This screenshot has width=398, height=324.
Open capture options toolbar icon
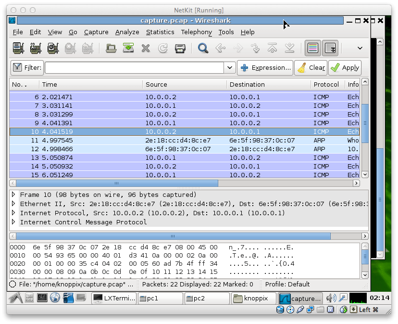tap(36, 48)
